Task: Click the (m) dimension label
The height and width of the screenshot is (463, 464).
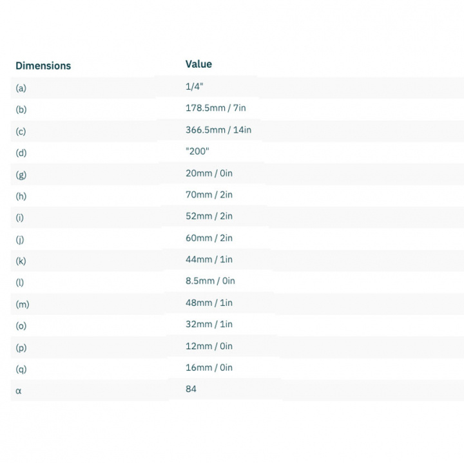Action: (23, 304)
